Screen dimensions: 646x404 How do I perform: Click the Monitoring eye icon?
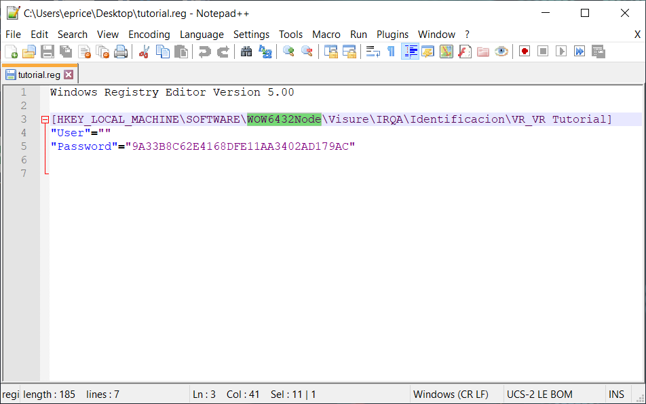click(501, 52)
